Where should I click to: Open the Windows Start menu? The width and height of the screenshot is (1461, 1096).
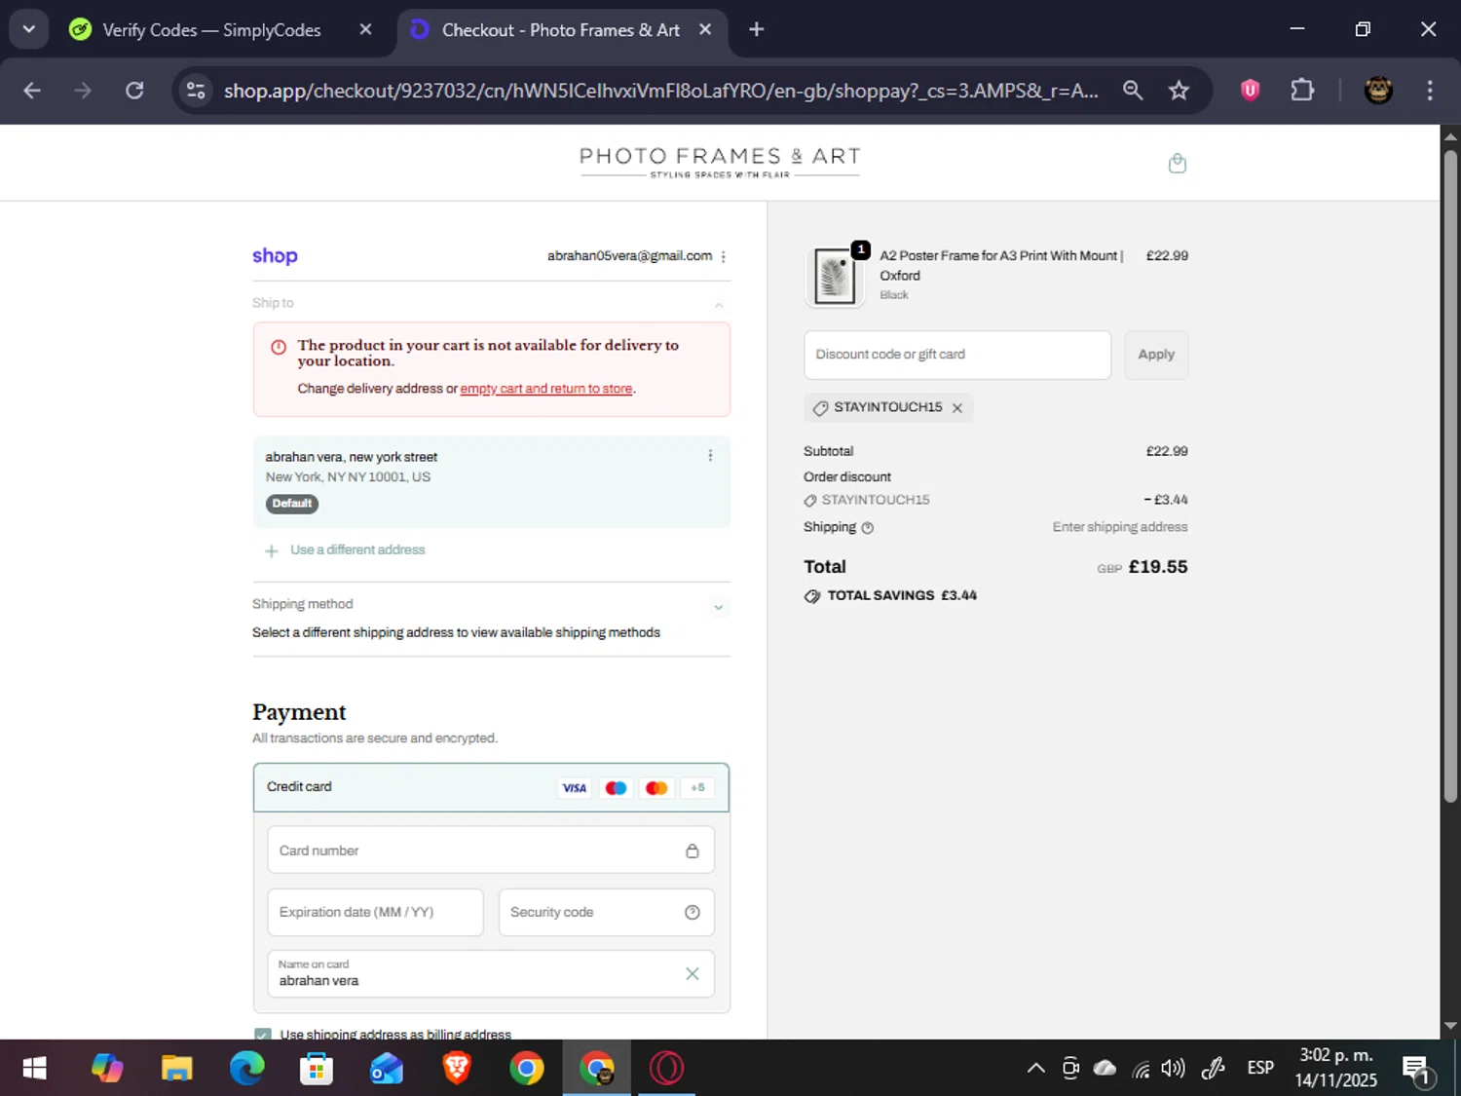click(x=35, y=1068)
